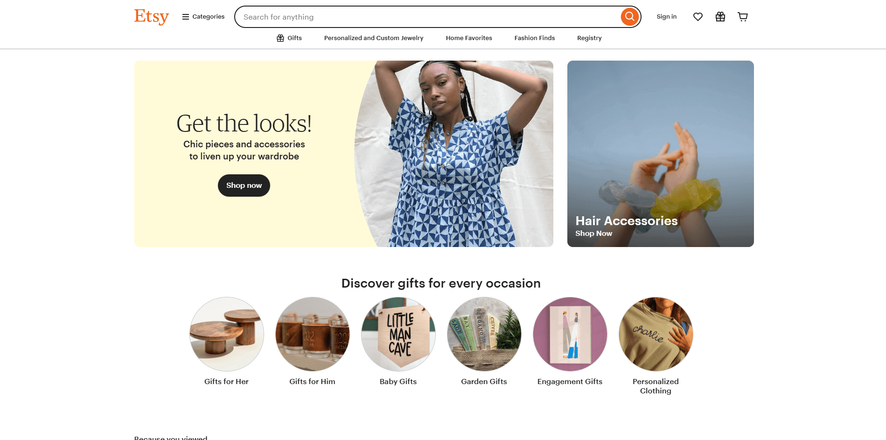Click the orange search magnifier button
The image size is (886, 440).
[x=629, y=17]
